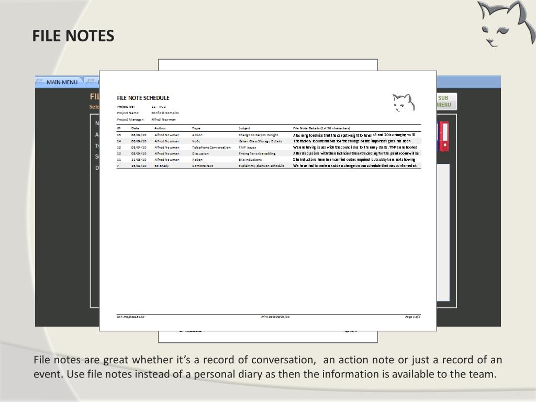The height and width of the screenshot is (402, 536).
Task: Click the red binder folder icon
Action: (x=444, y=137)
